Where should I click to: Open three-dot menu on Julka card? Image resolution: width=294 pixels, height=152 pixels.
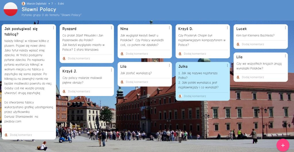pos(227,65)
